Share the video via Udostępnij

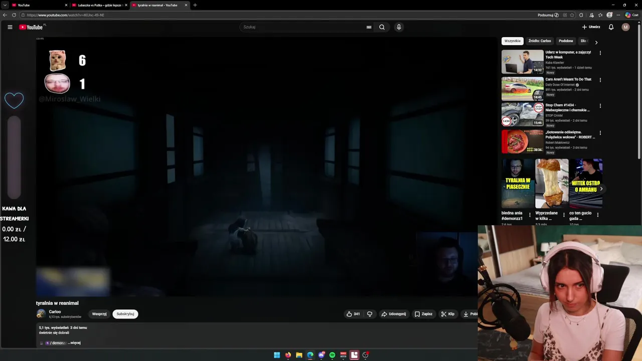pyautogui.click(x=394, y=314)
